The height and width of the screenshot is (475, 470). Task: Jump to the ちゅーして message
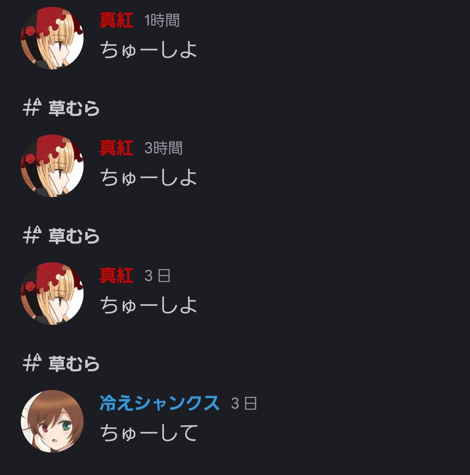149,433
